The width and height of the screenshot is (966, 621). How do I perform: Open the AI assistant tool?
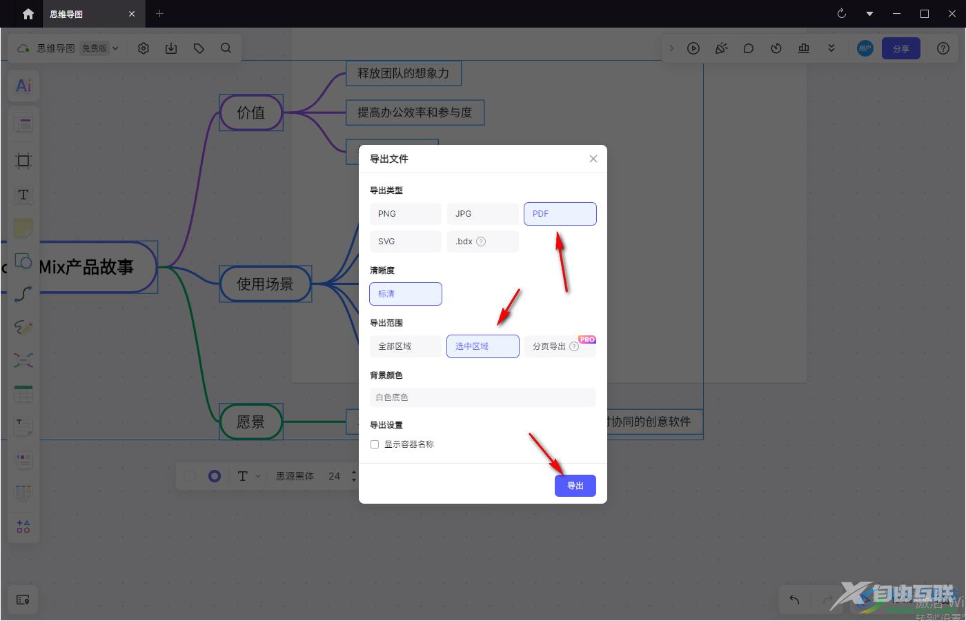(23, 86)
